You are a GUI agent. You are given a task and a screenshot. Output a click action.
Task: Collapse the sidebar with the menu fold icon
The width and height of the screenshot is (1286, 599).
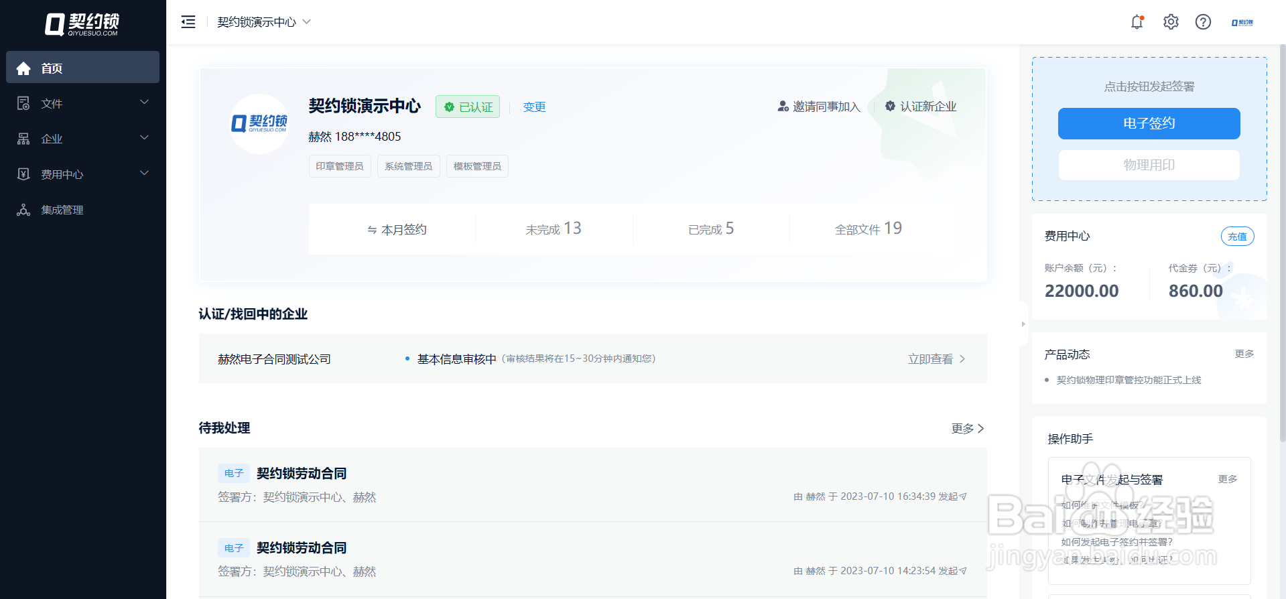click(x=188, y=22)
